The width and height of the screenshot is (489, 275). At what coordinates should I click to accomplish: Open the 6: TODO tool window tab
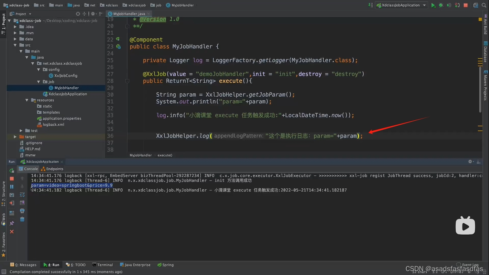pos(76,265)
